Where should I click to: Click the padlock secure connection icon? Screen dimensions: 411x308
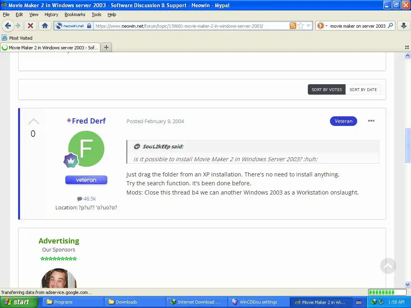coord(89,26)
